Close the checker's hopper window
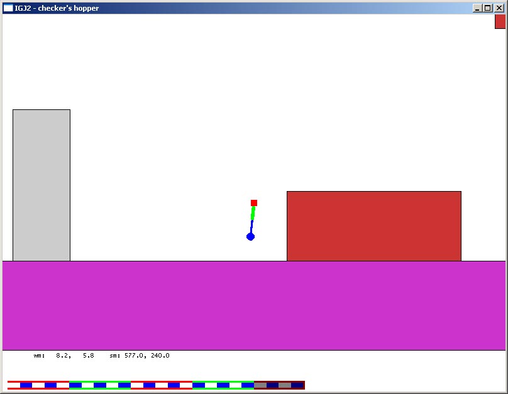508x394 pixels. point(499,8)
